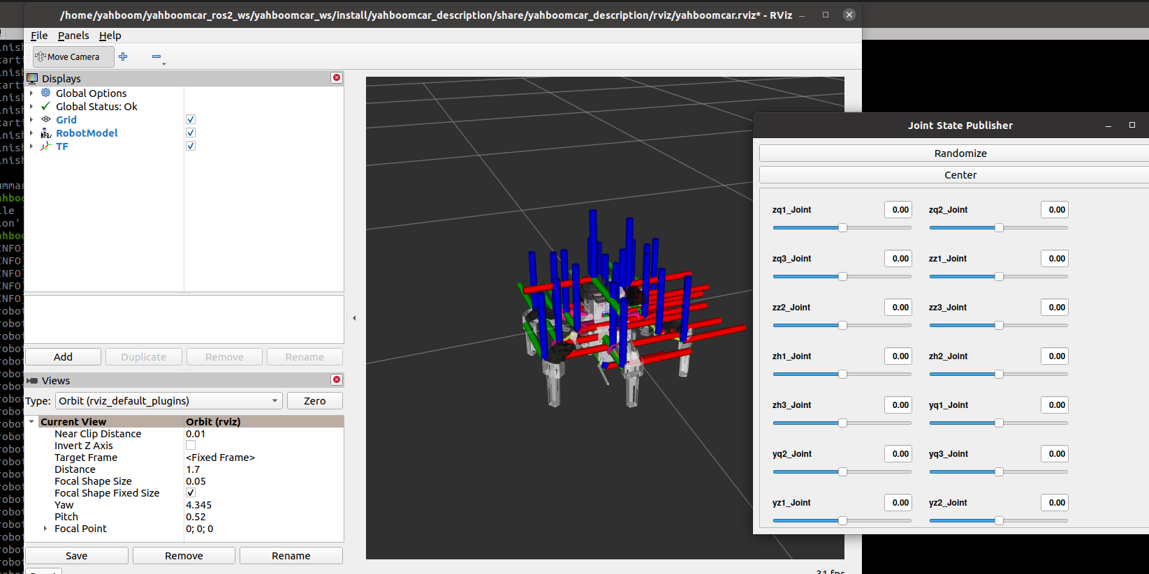Click the blue plus add-tool icon
The image size is (1149, 574).
123,56
